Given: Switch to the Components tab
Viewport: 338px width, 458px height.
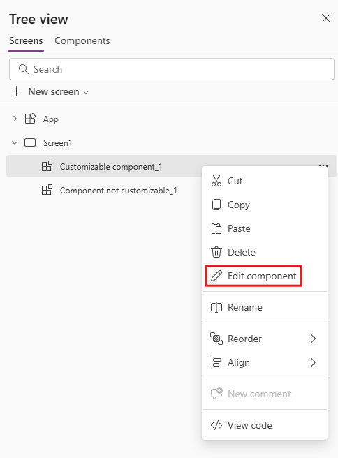Looking at the screenshot, I should 82,41.
